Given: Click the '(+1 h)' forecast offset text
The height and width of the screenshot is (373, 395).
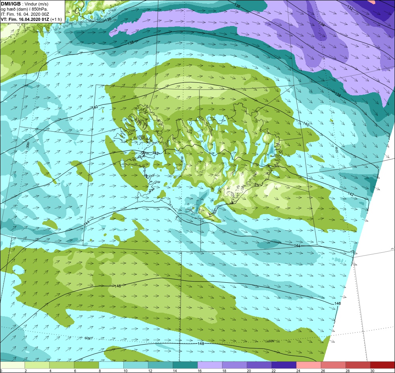Looking at the screenshot, I should tap(56, 19).
